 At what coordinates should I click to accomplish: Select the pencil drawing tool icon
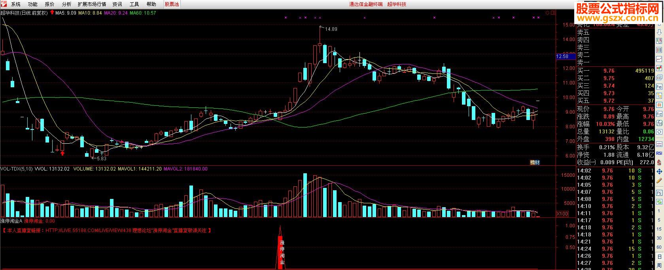(659, 181)
